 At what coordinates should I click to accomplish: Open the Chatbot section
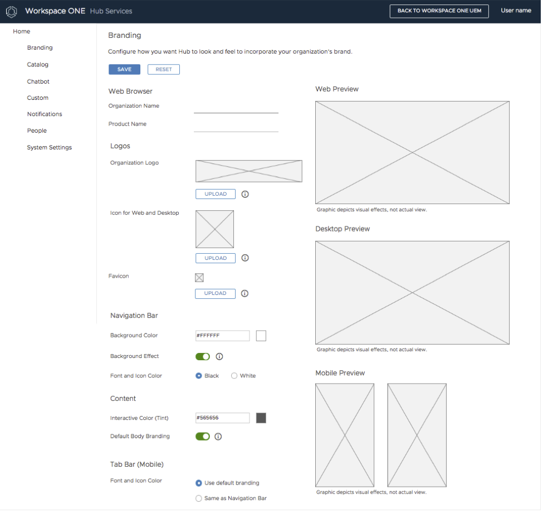pos(38,82)
